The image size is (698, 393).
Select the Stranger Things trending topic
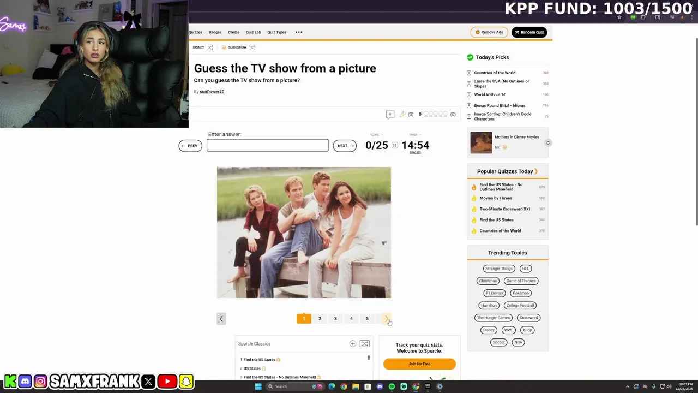click(499, 269)
